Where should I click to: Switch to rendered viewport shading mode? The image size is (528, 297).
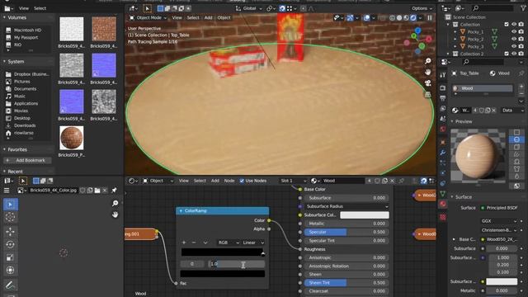[413, 18]
